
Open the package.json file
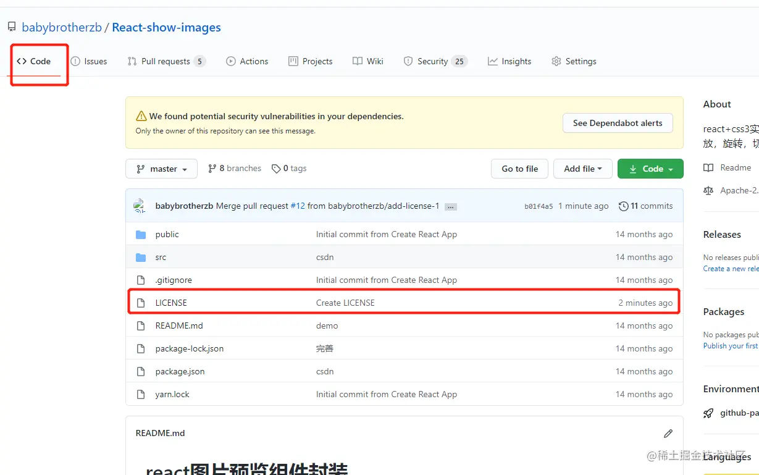coord(180,371)
